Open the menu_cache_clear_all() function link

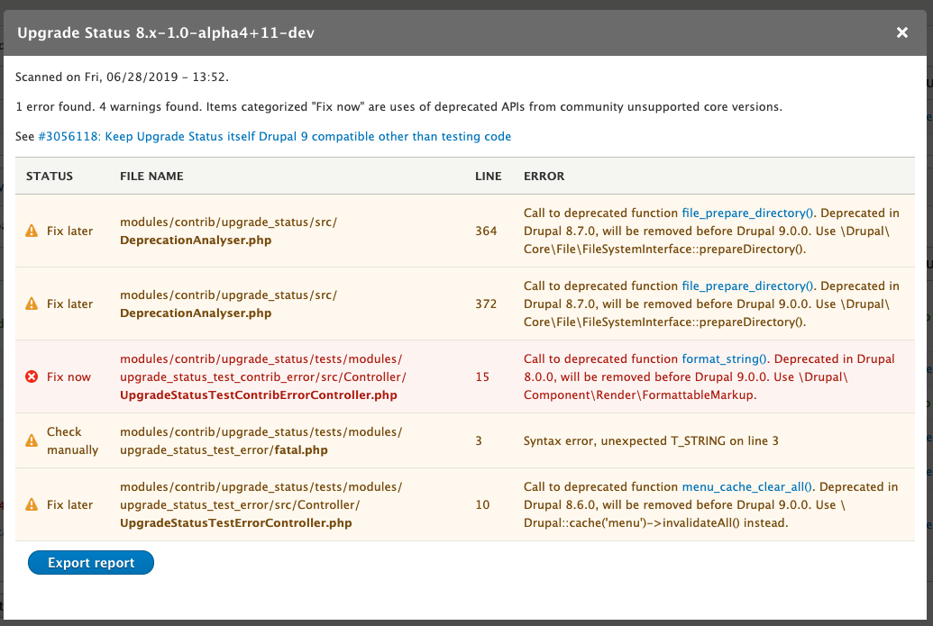(746, 487)
